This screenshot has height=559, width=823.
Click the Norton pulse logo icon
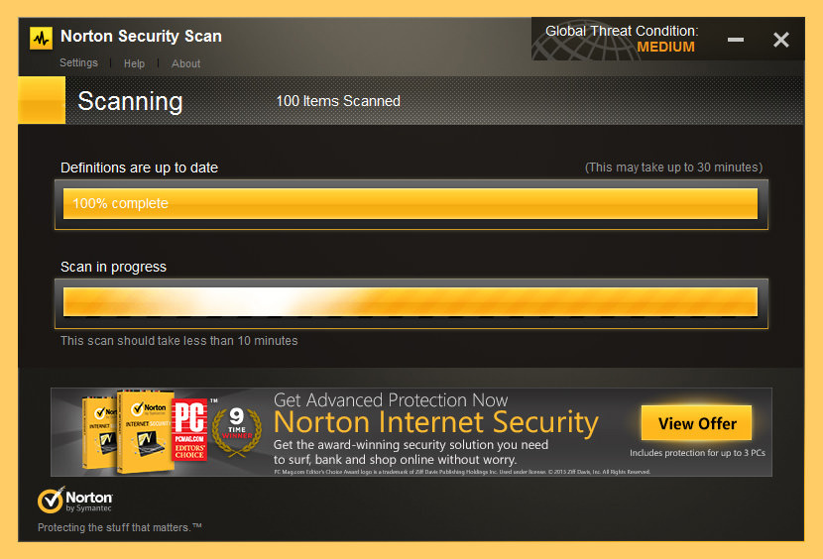coord(41,38)
